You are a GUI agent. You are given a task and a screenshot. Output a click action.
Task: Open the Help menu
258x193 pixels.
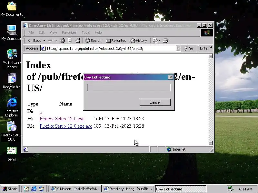coord(98,32)
